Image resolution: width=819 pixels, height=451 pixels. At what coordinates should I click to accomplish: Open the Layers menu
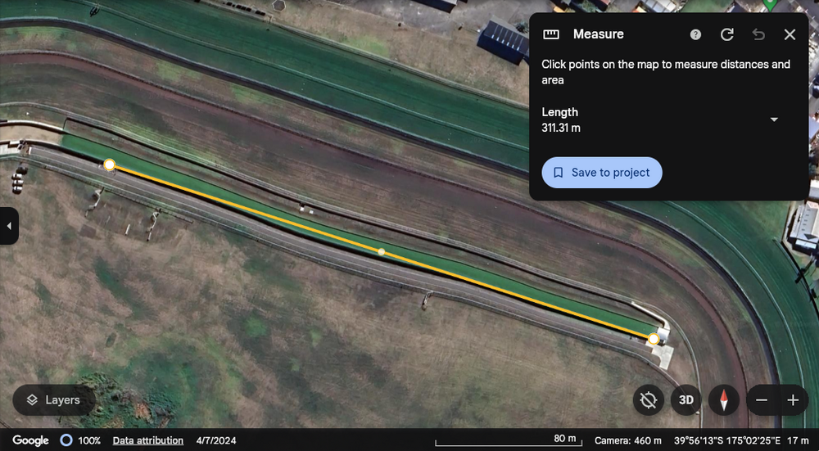(54, 400)
